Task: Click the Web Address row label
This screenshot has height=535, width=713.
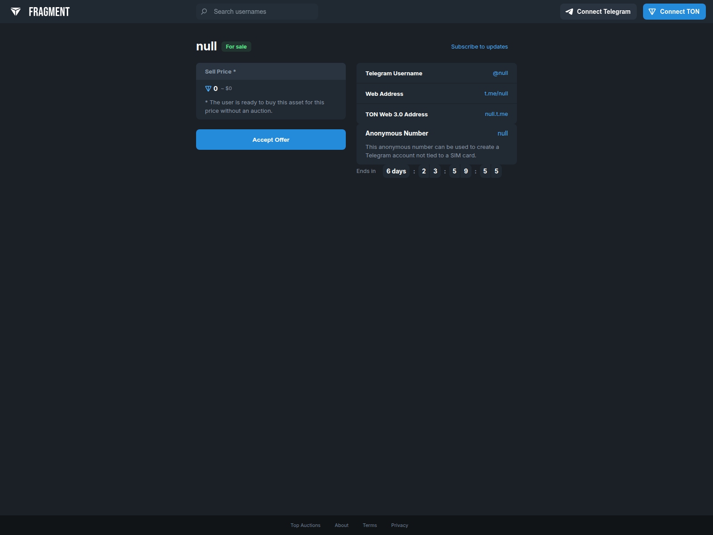Action: 384,94
